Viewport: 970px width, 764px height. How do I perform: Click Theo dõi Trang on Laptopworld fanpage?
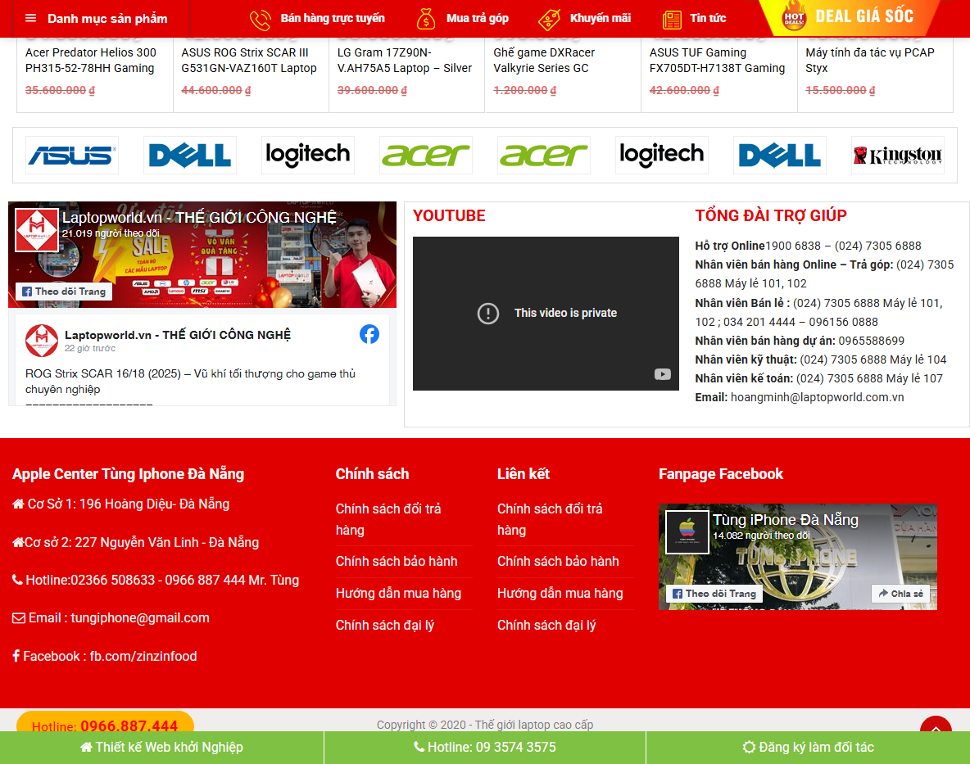63,291
